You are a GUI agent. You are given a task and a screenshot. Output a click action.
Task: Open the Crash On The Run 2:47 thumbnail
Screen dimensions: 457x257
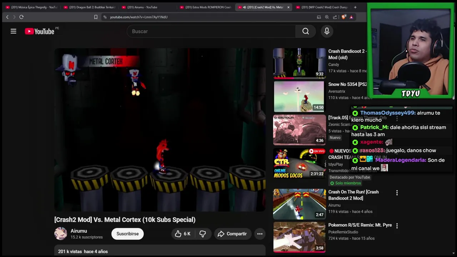point(299,204)
